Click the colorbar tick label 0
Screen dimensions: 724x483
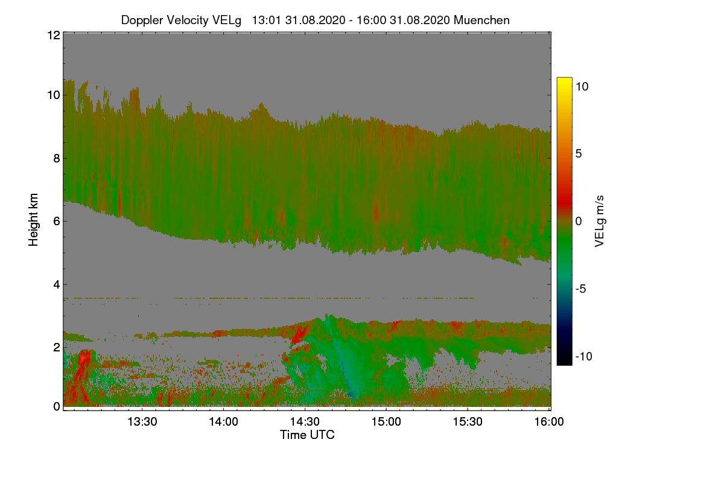579,221
